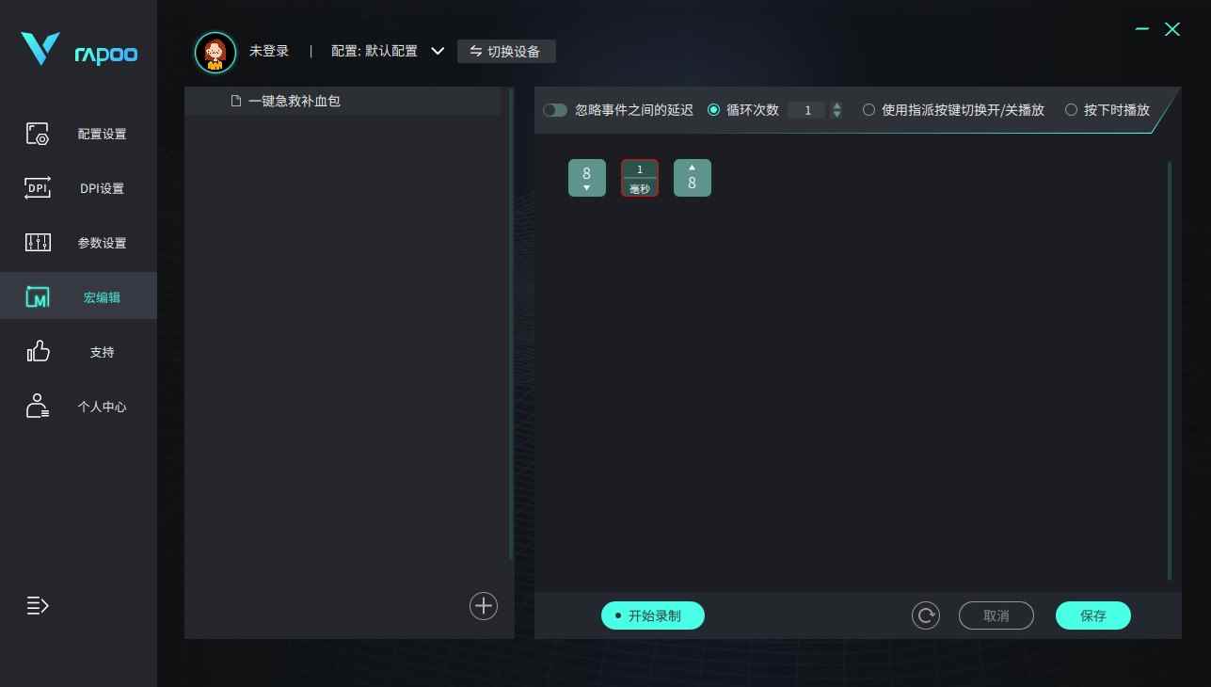Click the circular reset arrow icon
Screen dimensions: 1211x687
[x=926, y=615]
